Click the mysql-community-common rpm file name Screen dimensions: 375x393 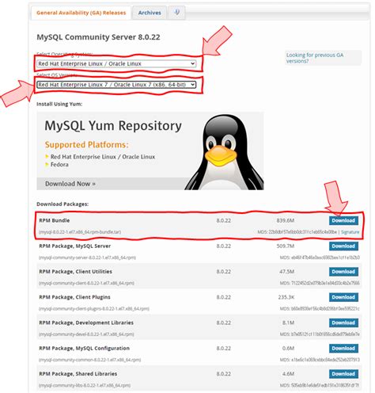click(x=90, y=360)
